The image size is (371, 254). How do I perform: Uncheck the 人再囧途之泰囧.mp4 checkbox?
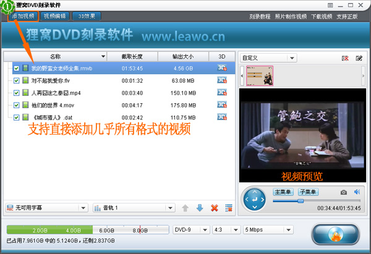[16, 93]
